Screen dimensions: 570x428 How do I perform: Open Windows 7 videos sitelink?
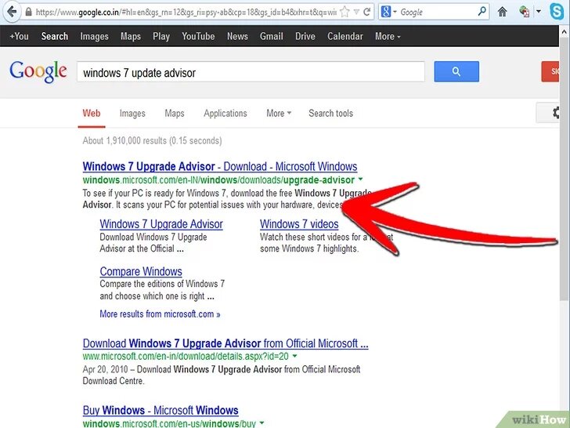(299, 224)
